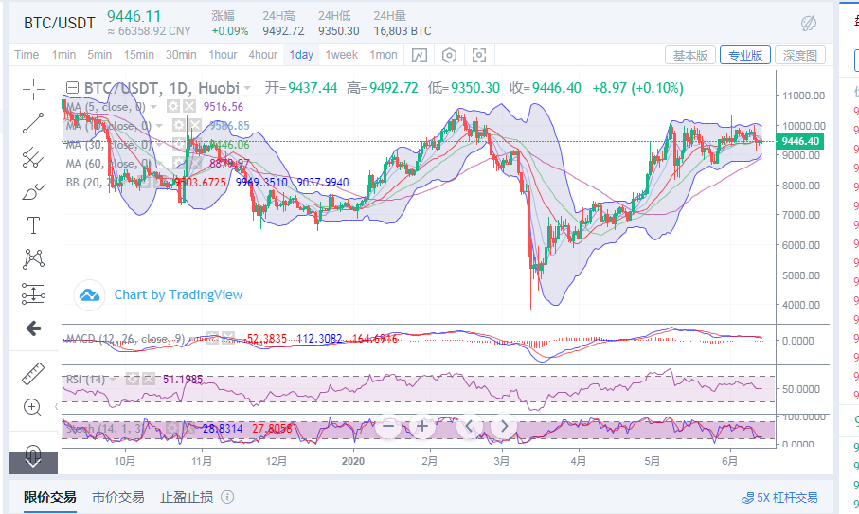The width and height of the screenshot is (859, 514).
Task: Click the fullscreen capture icon
Action: coord(479,55)
